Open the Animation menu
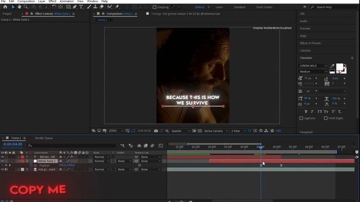The width and height of the screenshot is (360, 202). pos(66,1)
